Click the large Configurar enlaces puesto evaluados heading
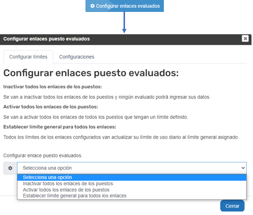This screenshot has width=253, height=215. (x=91, y=73)
